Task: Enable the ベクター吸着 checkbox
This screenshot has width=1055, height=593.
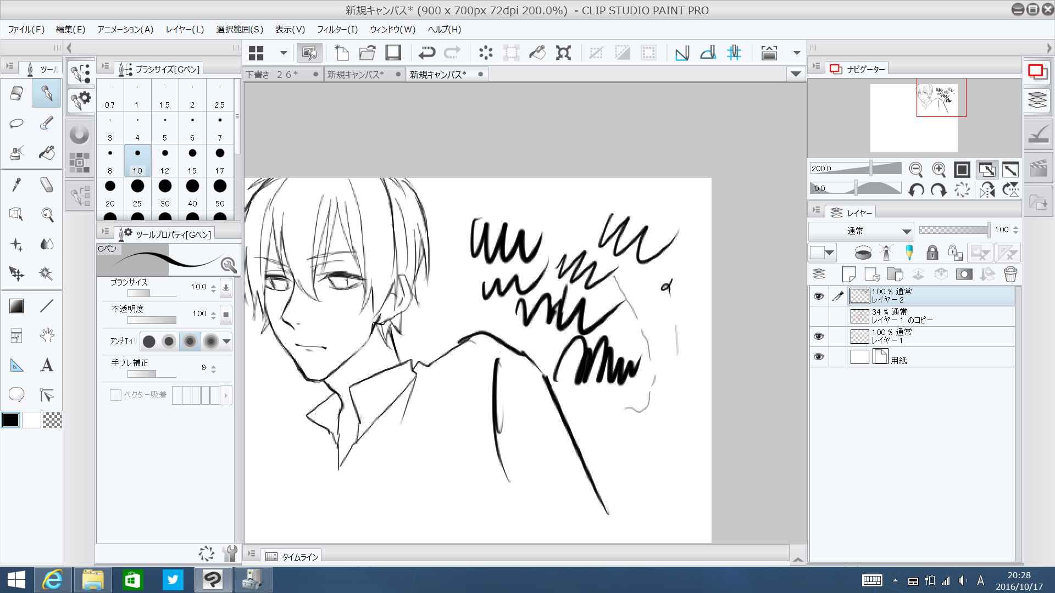Action: [115, 395]
